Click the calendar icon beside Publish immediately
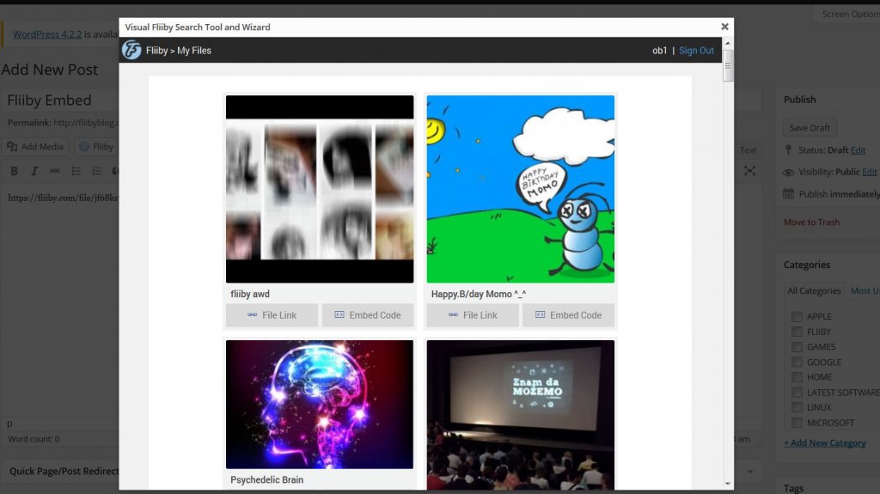This screenshot has height=494, width=880. pos(788,193)
